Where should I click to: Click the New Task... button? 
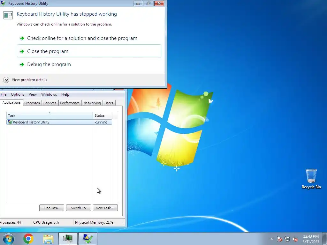105,208
